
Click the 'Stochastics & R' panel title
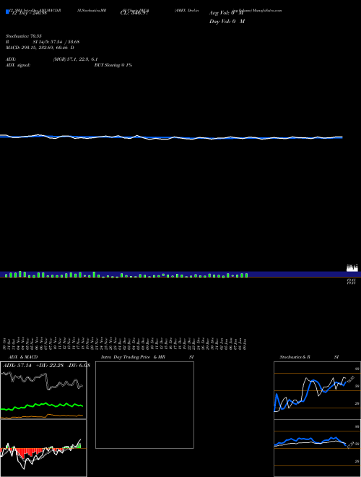coord(295,357)
